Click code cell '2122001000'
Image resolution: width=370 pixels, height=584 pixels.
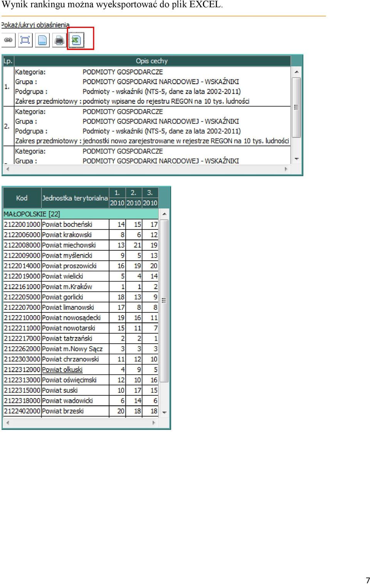(22, 224)
